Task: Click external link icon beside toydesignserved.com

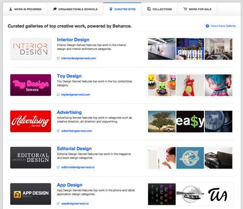Action: 58,94
